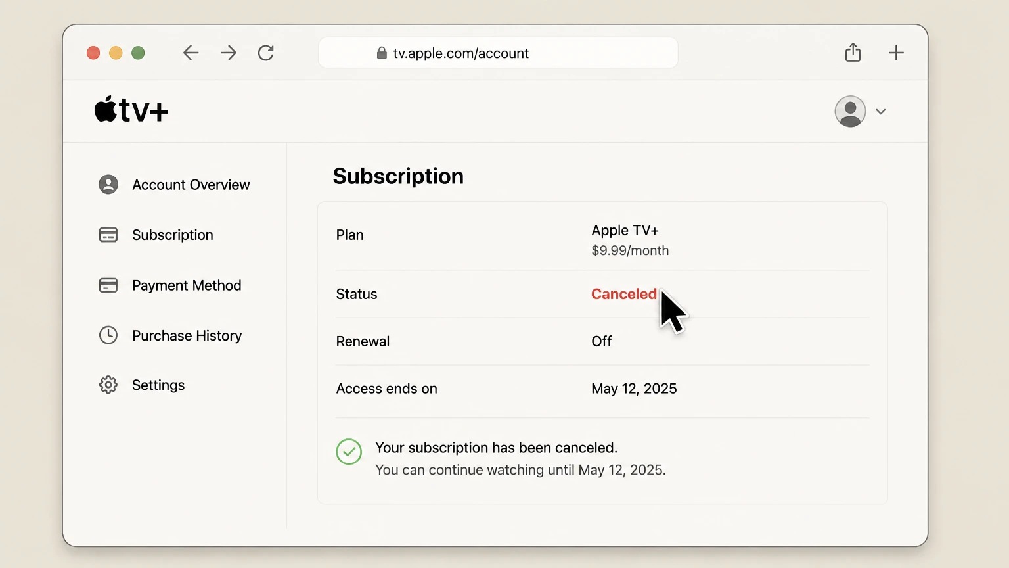The height and width of the screenshot is (568, 1009).
Task: Click the tv.apple.com/account address field
Action: coord(498,53)
